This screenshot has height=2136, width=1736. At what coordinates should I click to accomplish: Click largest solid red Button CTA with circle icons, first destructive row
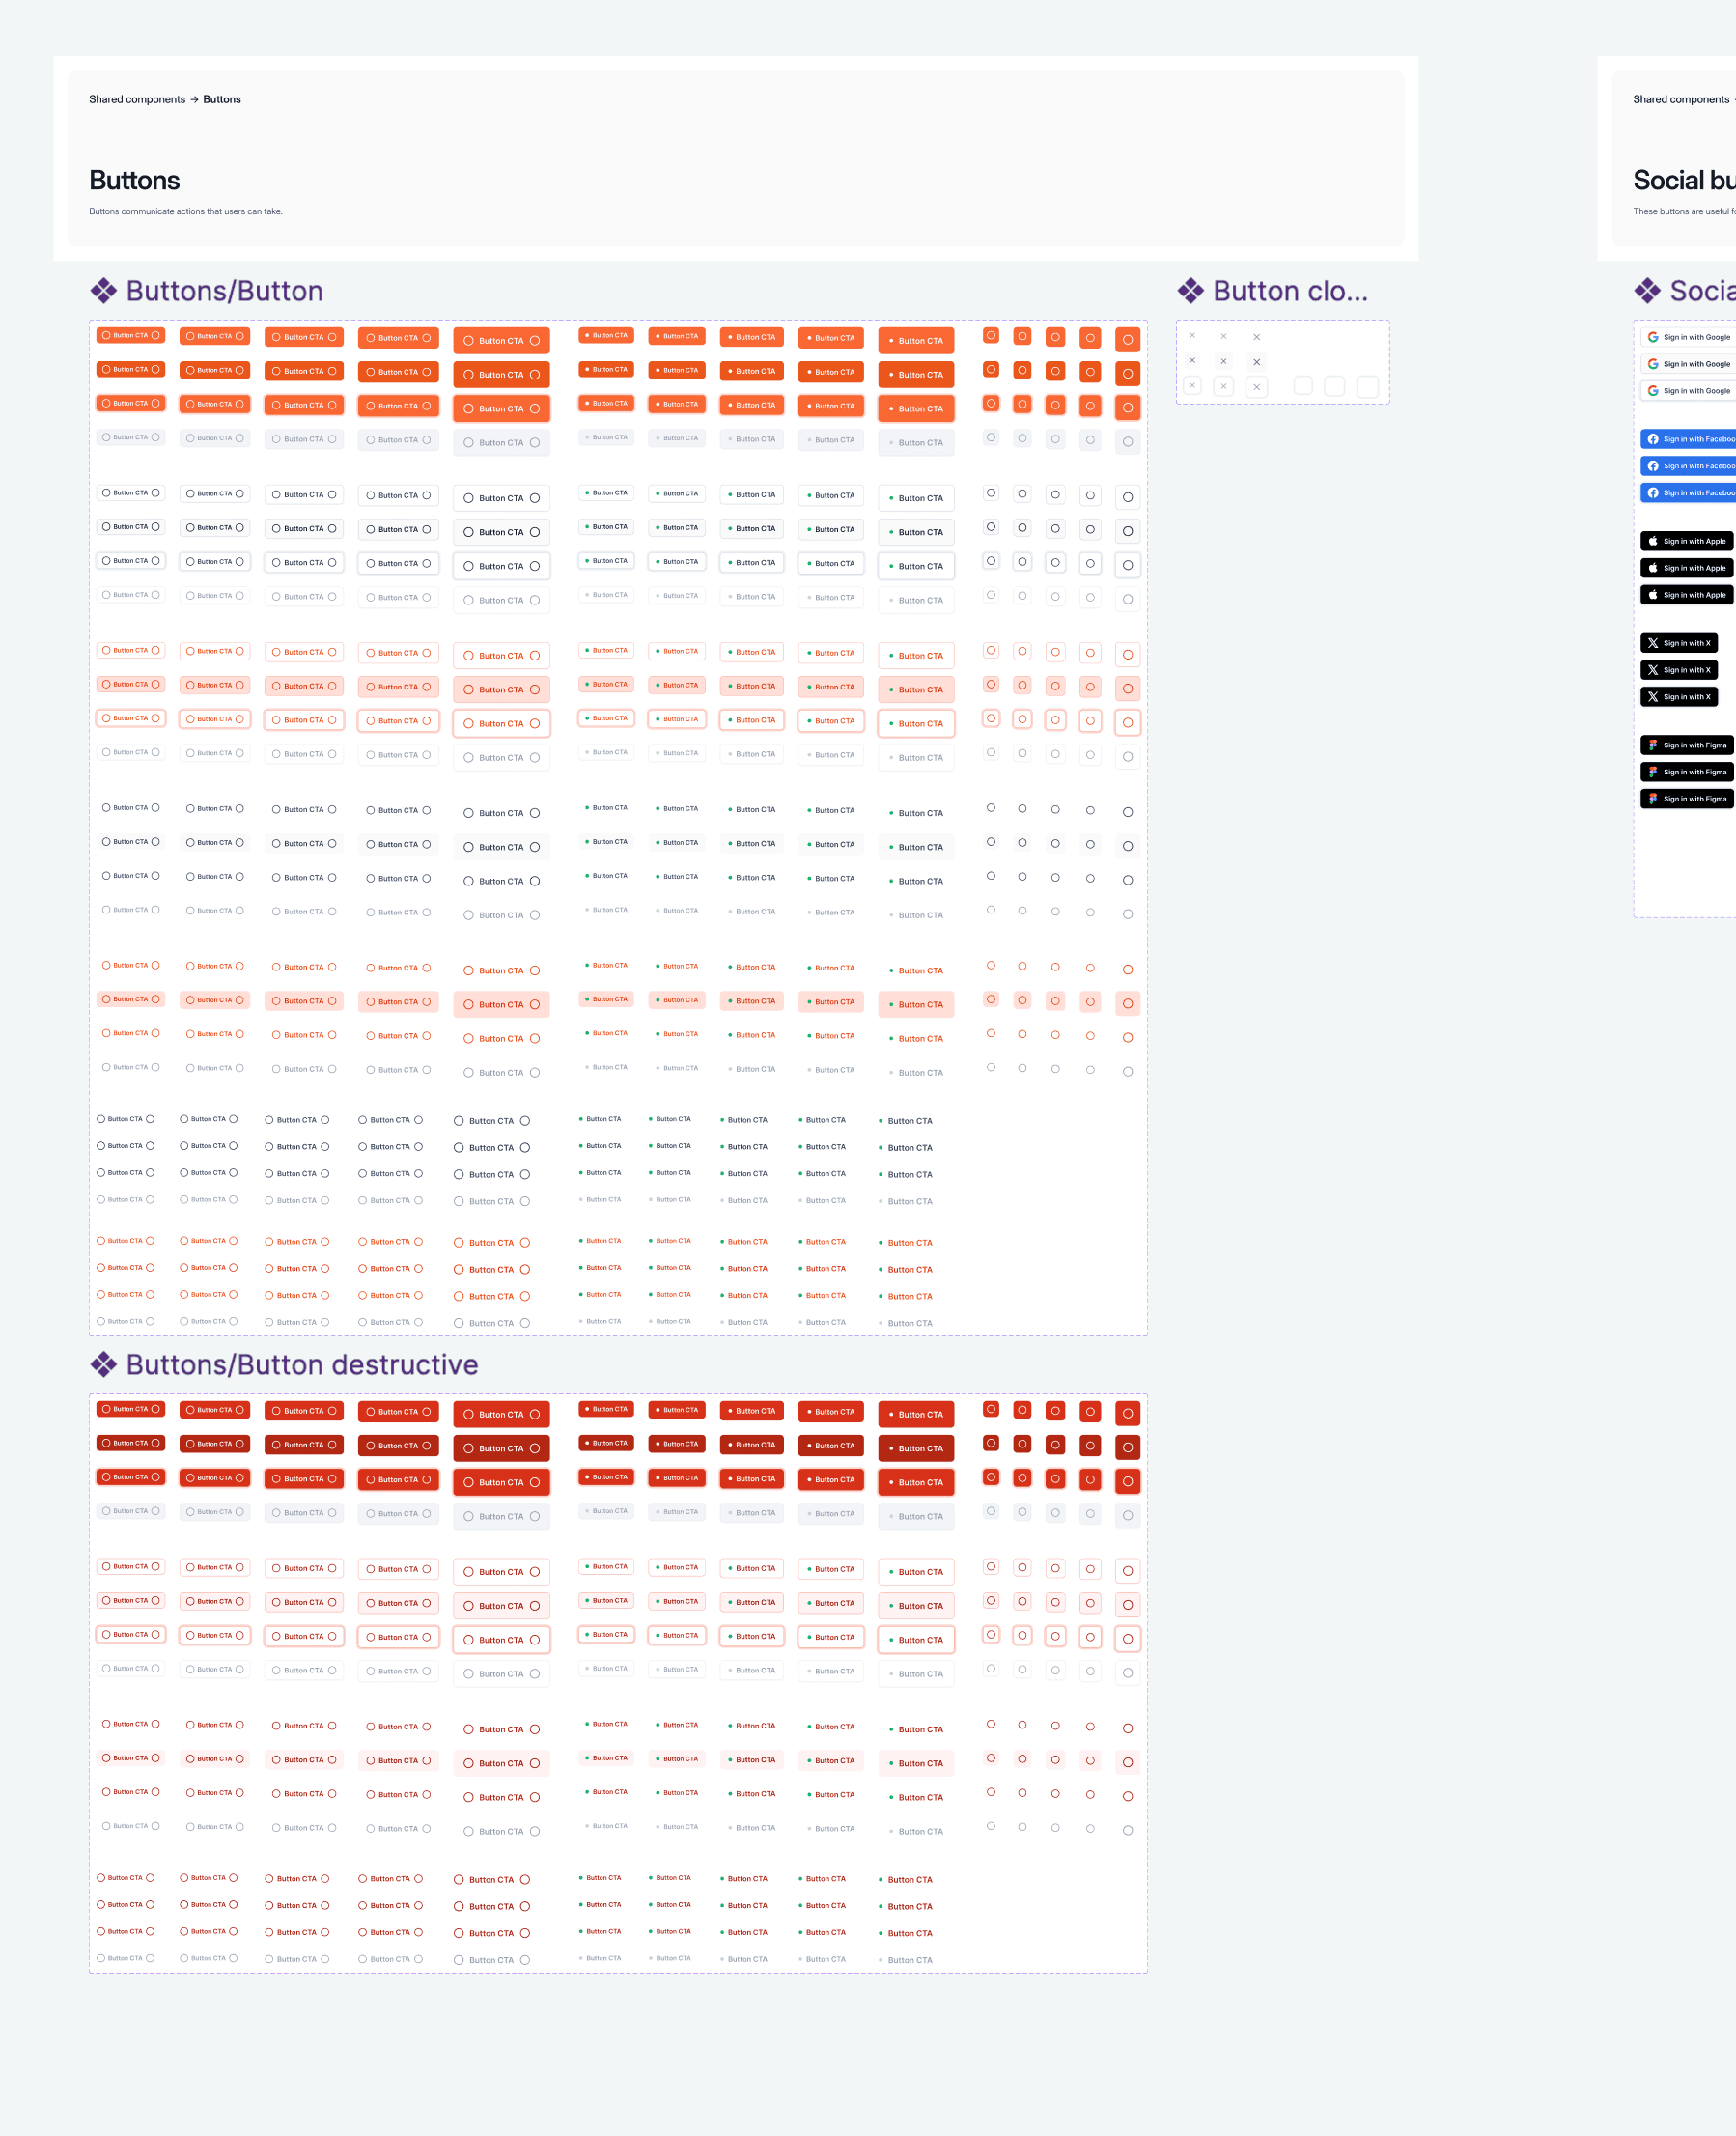click(501, 1414)
